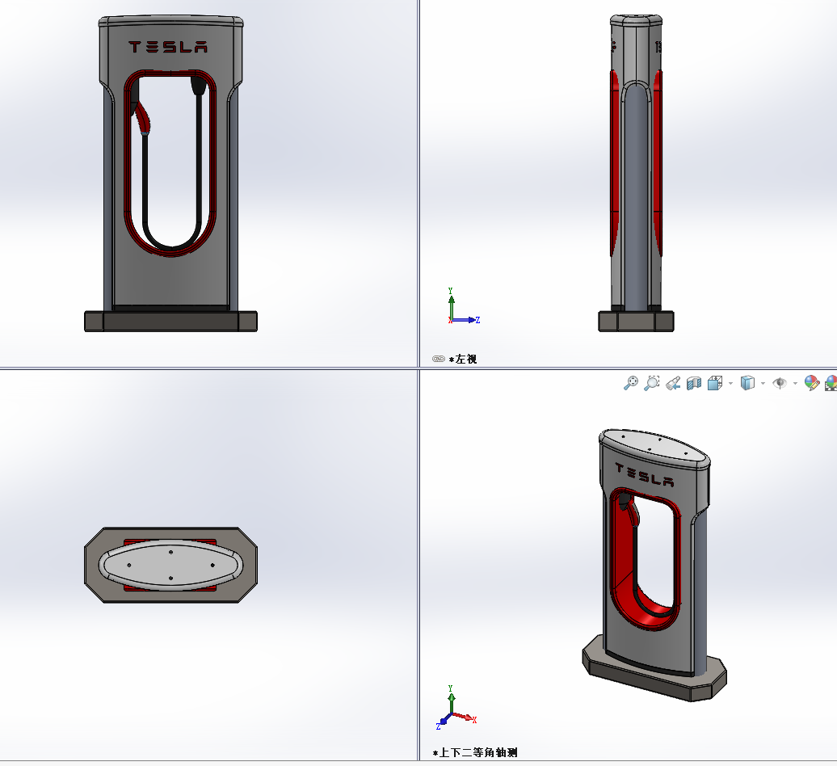The image size is (837, 766).
Task: Click the linked view chain icon
Action: pyautogui.click(x=439, y=359)
